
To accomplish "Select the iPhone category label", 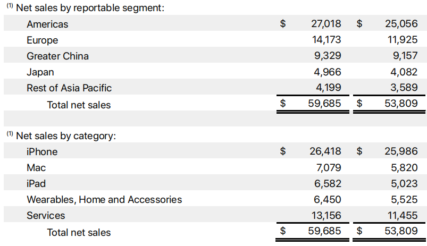I will (x=42, y=151).
